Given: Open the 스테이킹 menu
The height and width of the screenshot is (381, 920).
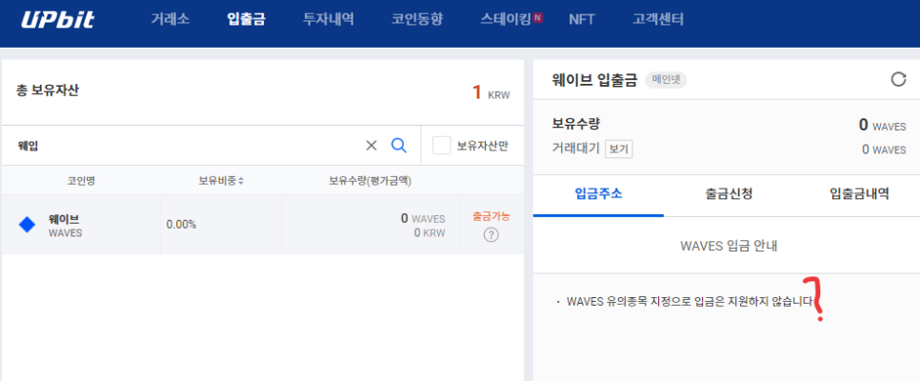Looking at the screenshot, I should [x=506, y=19].
